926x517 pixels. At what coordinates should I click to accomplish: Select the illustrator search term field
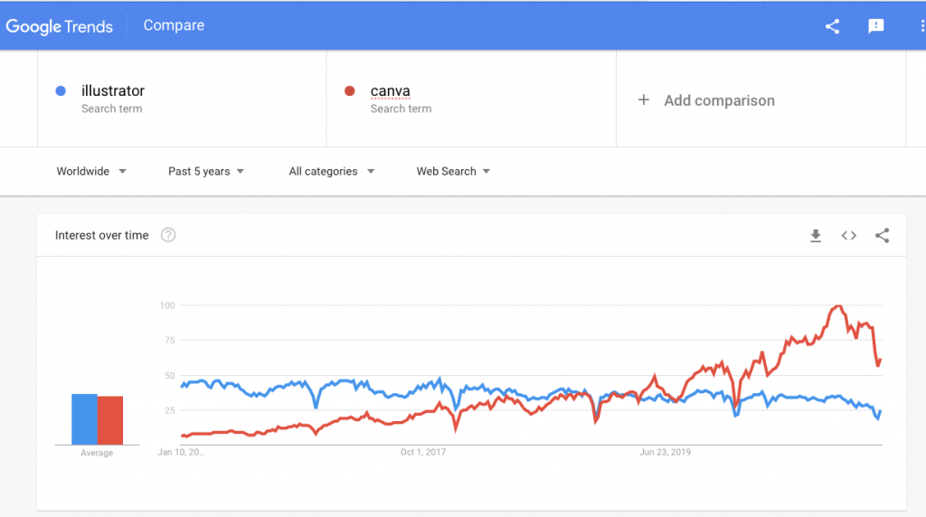click(182, 99)
